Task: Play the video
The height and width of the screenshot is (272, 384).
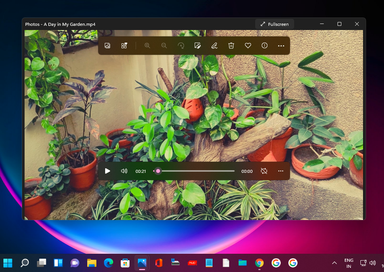Action: tap(107, 171)
